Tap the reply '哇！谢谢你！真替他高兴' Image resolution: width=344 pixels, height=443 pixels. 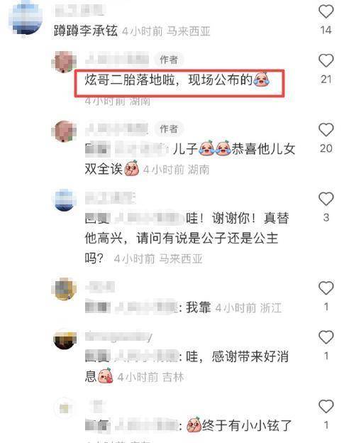(187, 238)
